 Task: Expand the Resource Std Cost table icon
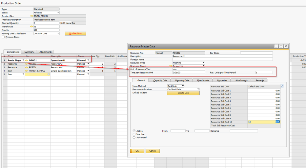tap(282, 86)
